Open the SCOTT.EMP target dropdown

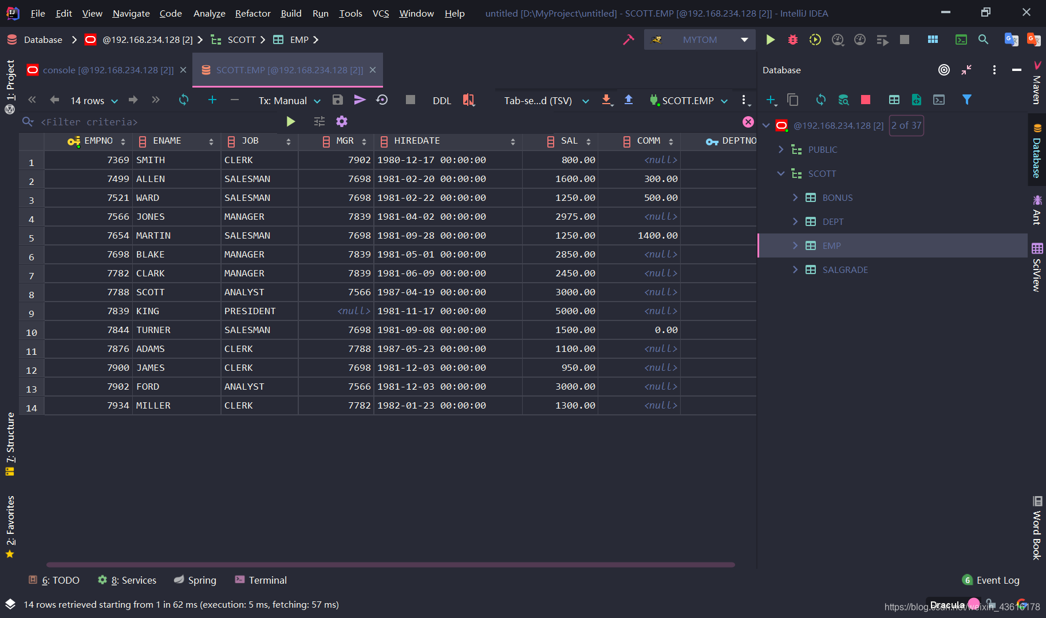click(689, 101)
